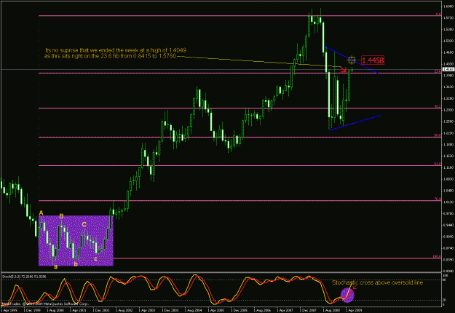
Task: Click the '1 Dec 2005' date label
Action: tap(239, 310)
